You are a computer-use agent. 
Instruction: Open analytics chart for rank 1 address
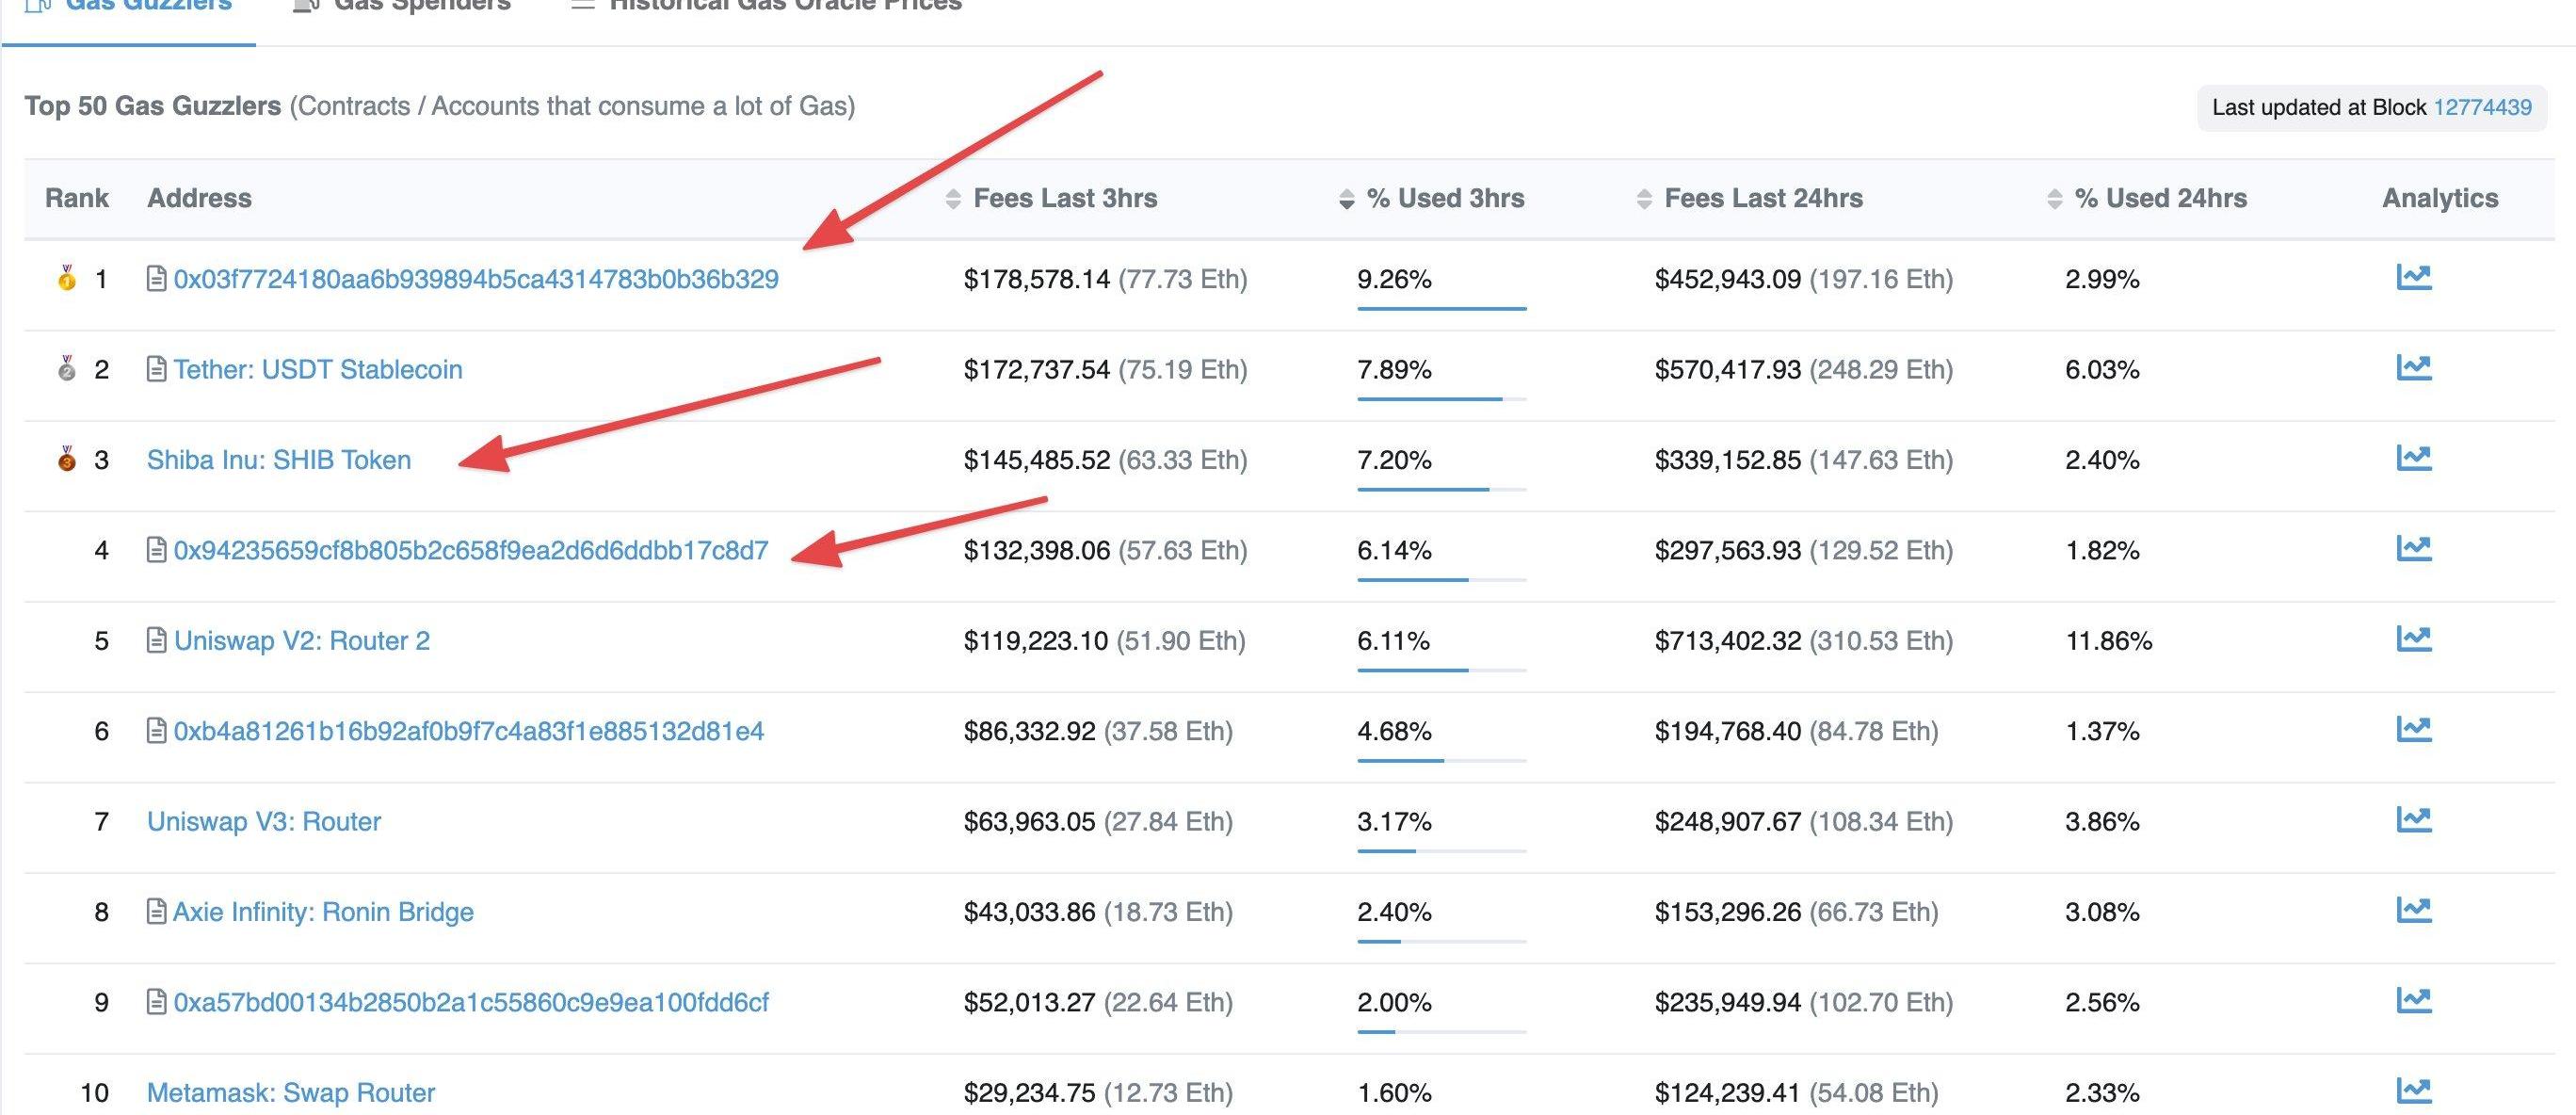point(2413,277)
